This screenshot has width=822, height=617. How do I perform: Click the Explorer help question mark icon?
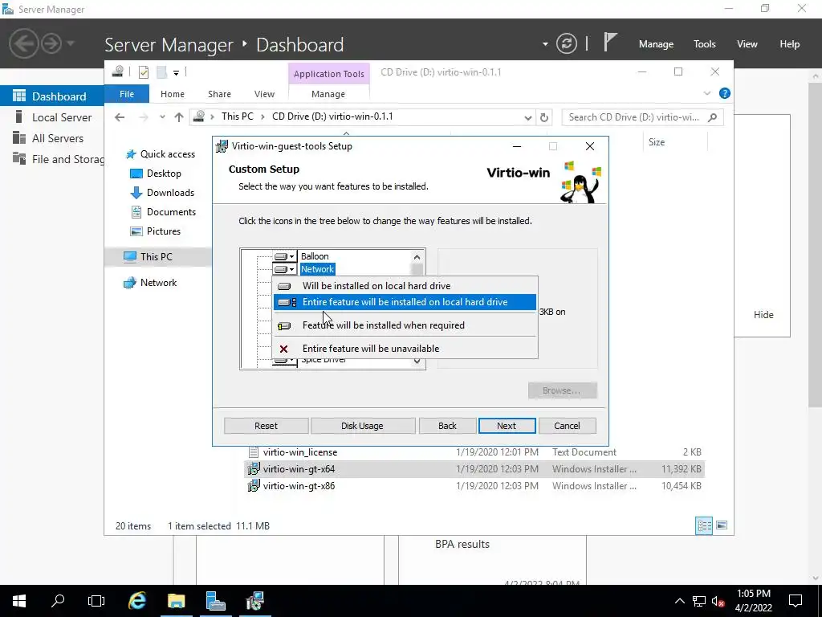[725, 93]
